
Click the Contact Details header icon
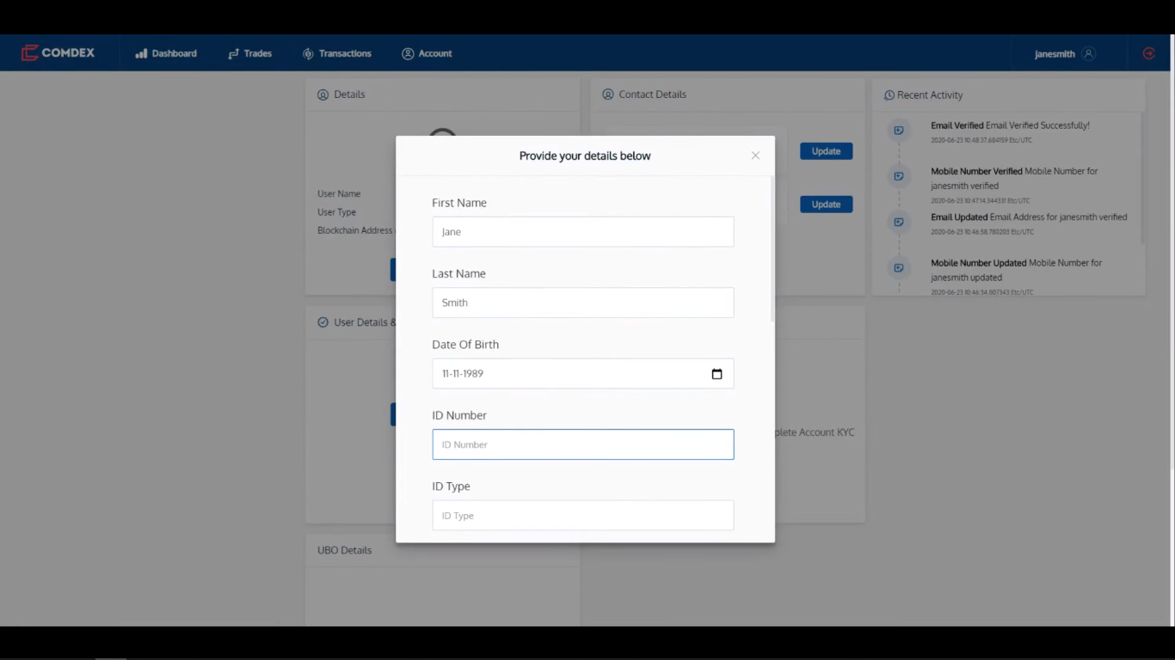[x=608, y=95]
